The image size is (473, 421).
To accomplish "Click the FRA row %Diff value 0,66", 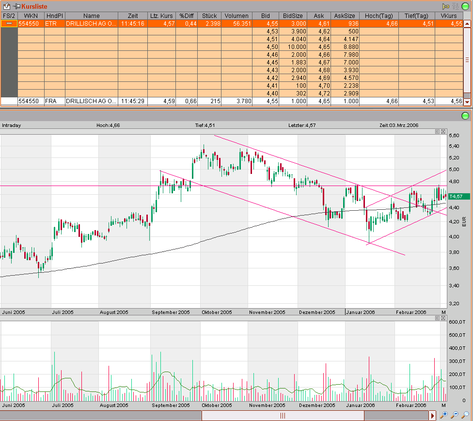I will click(x=187, y=101).
